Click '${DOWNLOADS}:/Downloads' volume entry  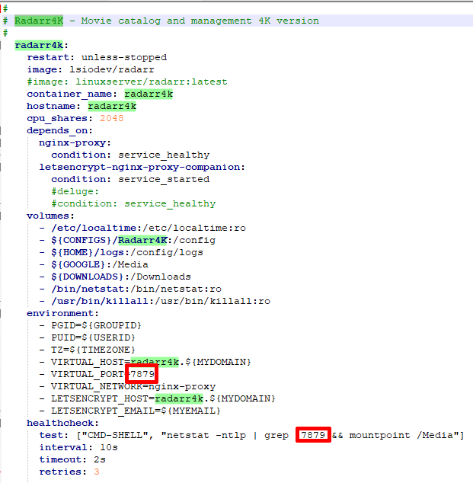pos(121,277)
